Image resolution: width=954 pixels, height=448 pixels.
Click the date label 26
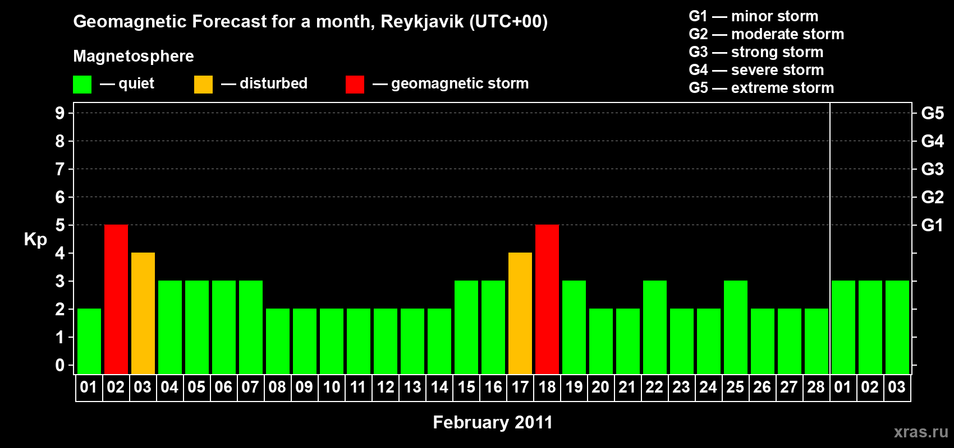pyautogui.click(x=762, y=387)
